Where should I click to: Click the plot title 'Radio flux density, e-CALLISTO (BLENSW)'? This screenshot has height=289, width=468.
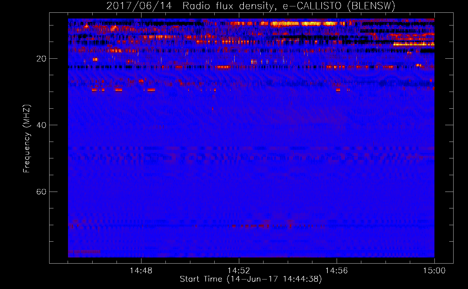(289, 6)
